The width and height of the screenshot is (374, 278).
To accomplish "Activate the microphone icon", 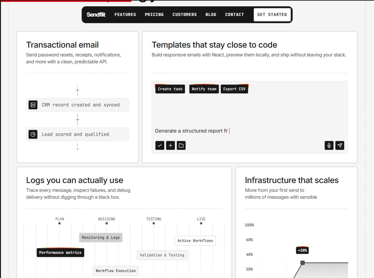I will (329, 145).
